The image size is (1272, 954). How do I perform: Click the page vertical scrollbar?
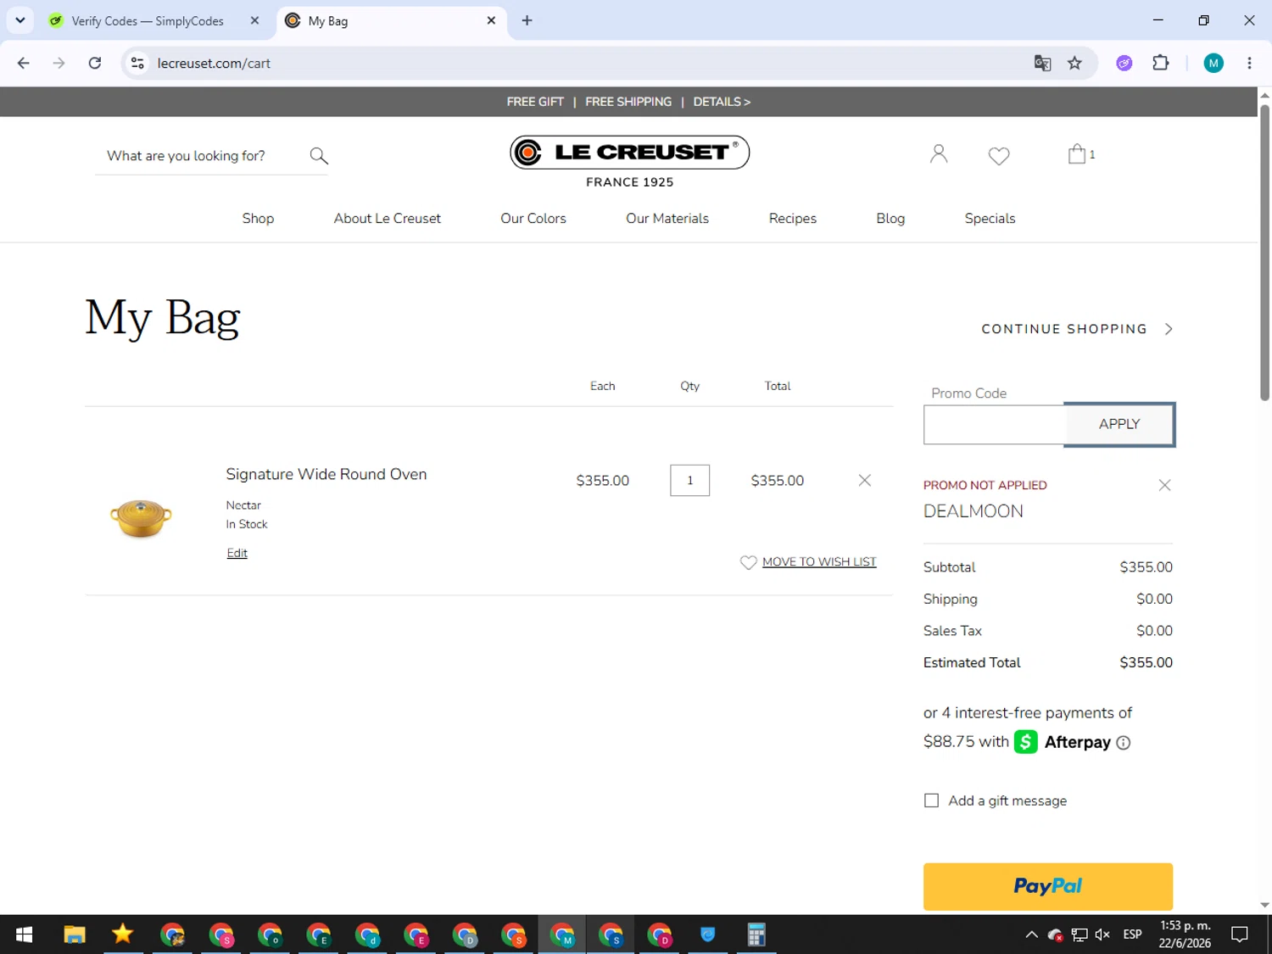tap(1264, 253)
